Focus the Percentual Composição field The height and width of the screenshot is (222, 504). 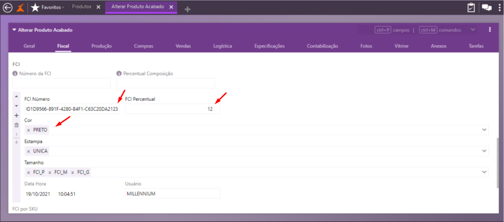(166, 83)
